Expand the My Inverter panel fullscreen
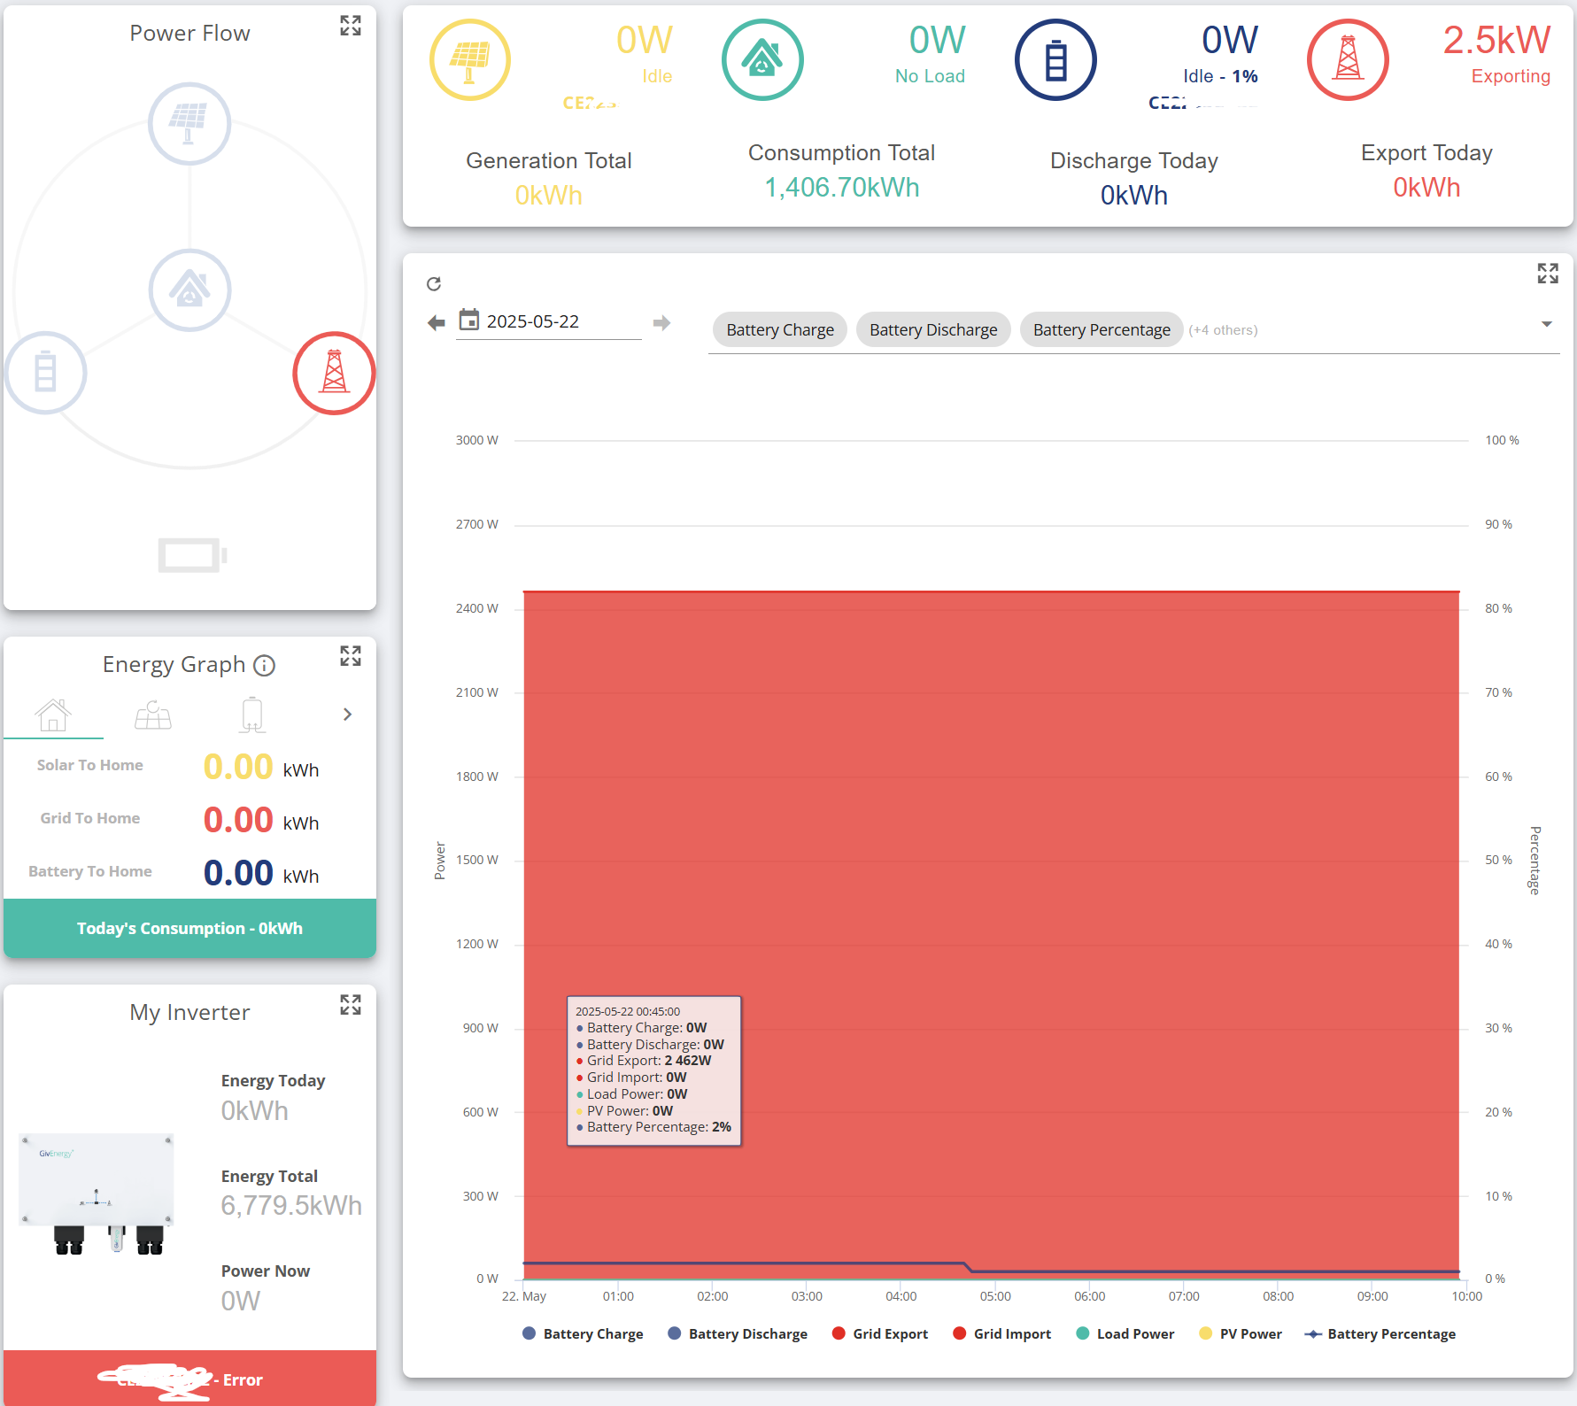The image size is (1577, 1406). click(351, 1004)
